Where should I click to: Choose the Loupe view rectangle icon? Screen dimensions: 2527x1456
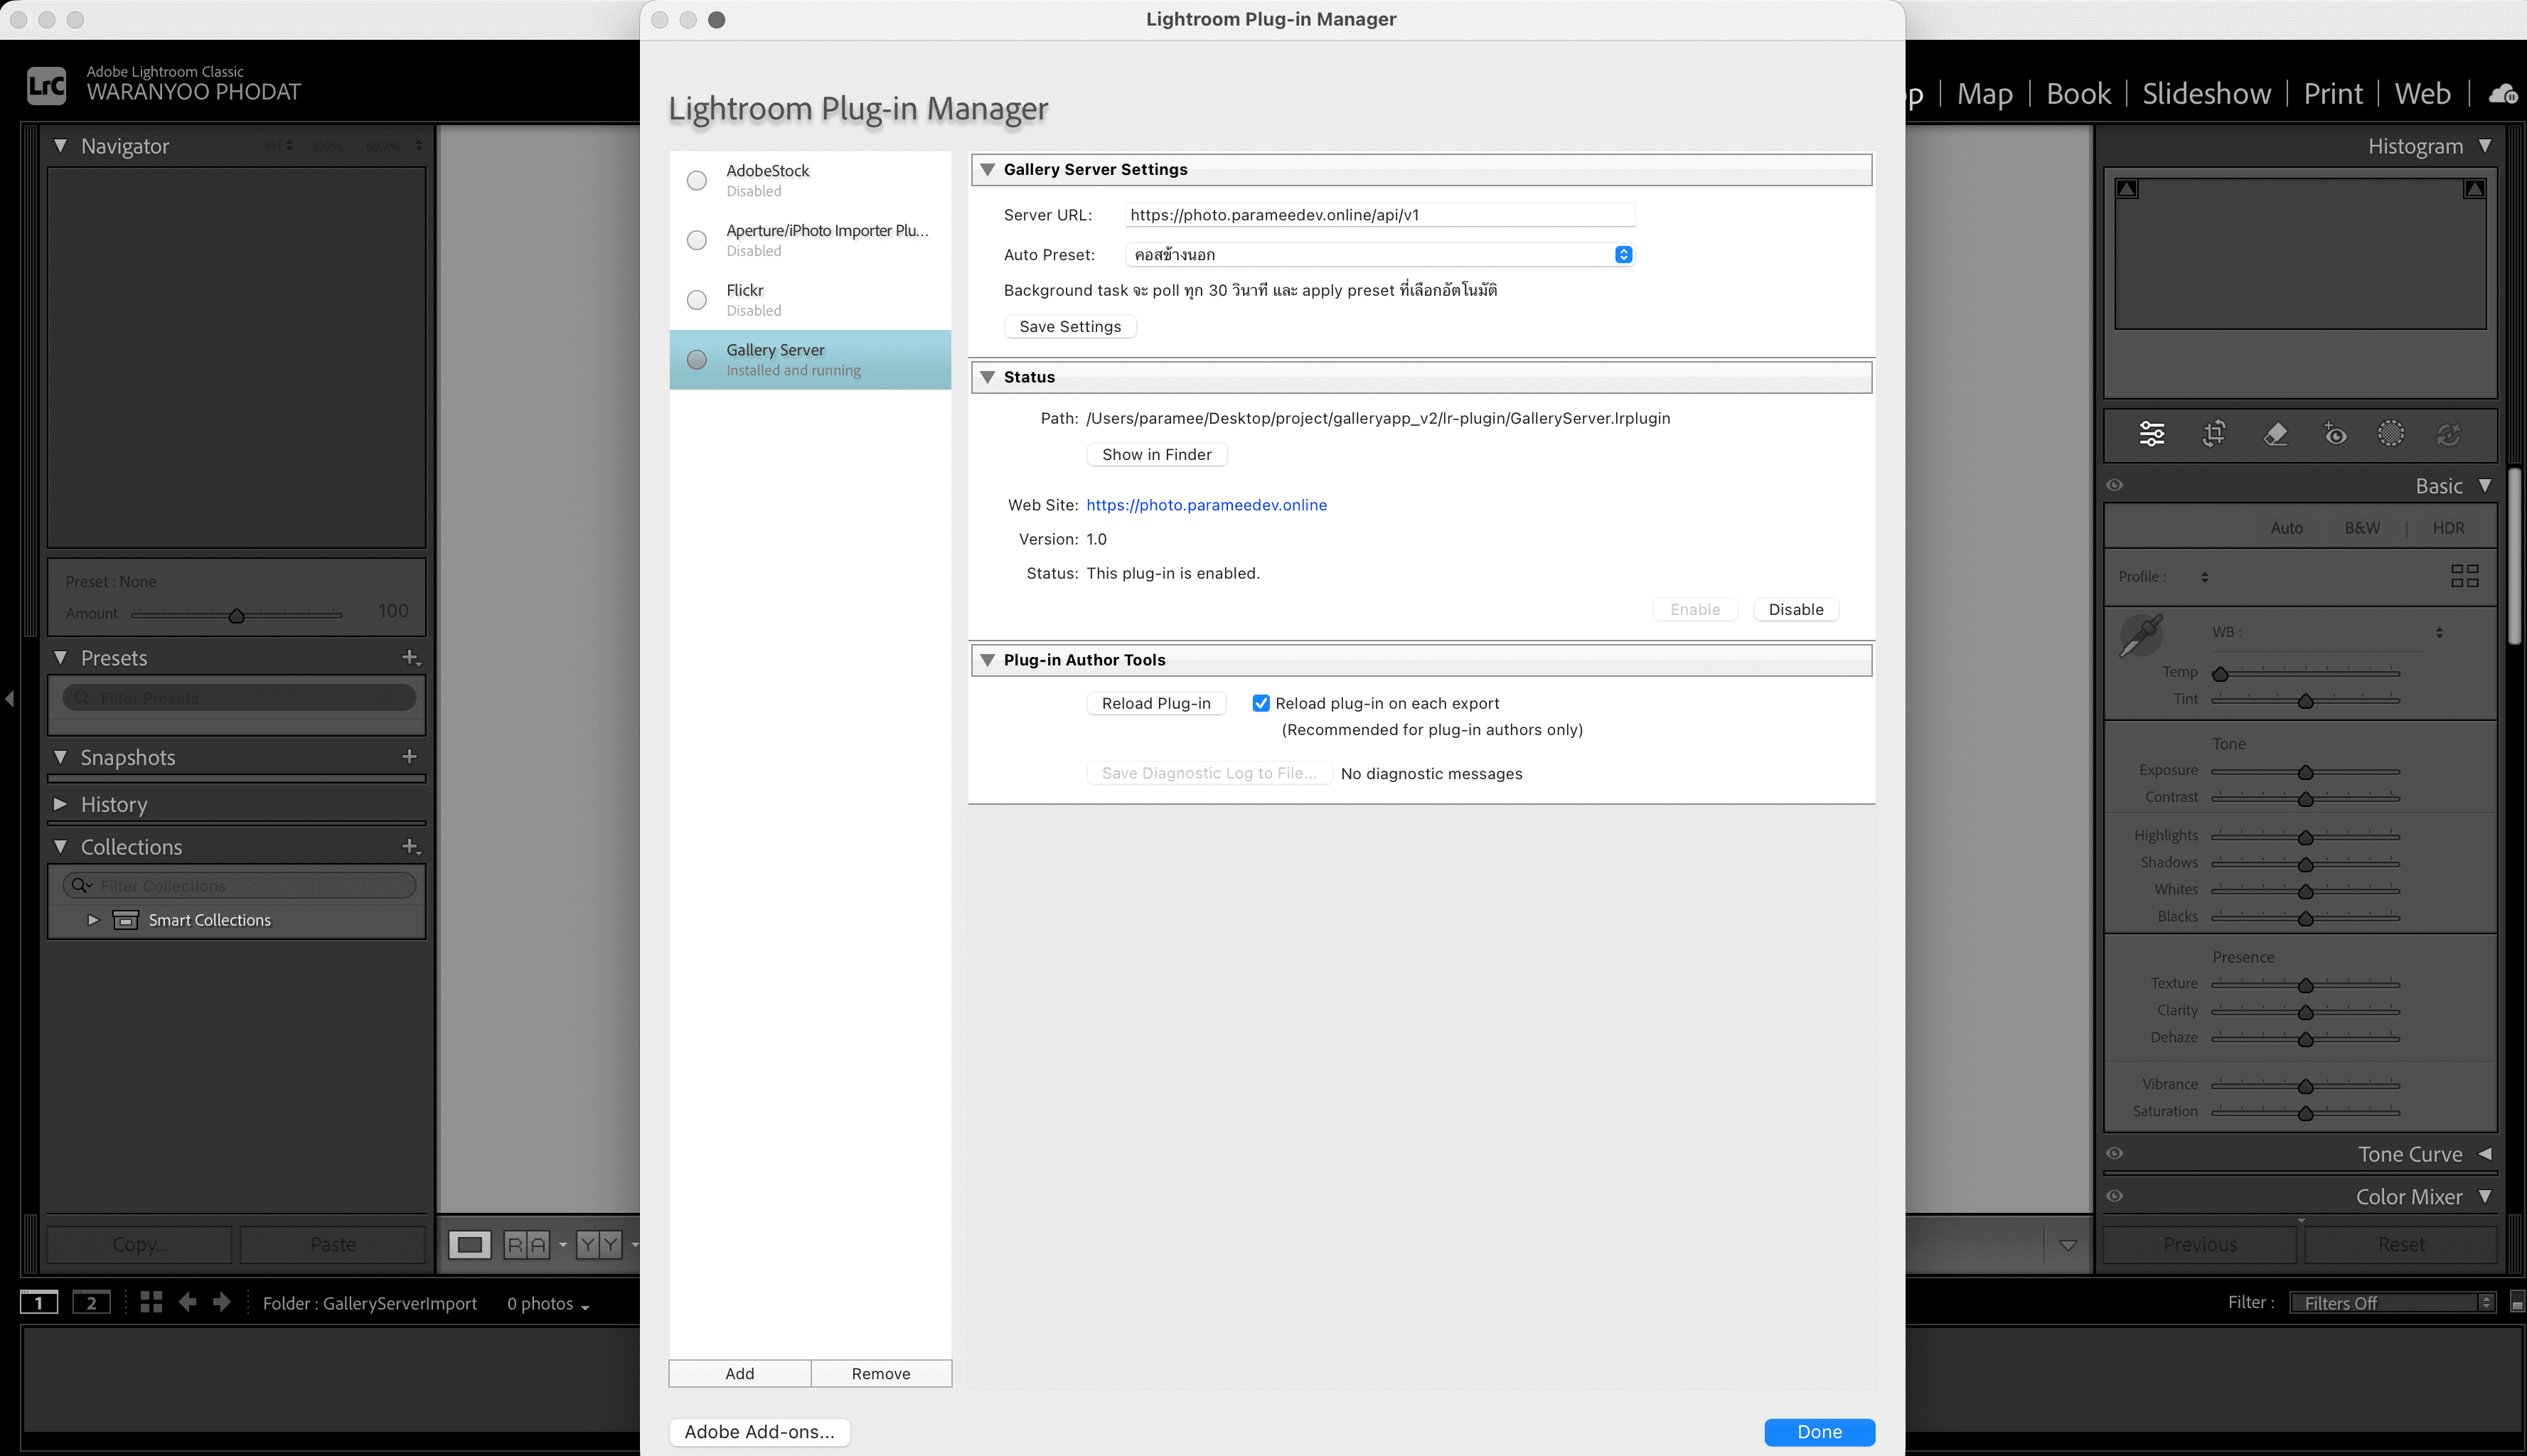pos(470,1244)
